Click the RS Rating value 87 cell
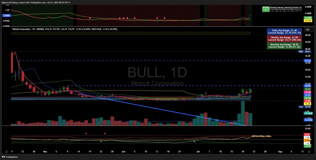316x160 pixels. (x=265, y=10)
